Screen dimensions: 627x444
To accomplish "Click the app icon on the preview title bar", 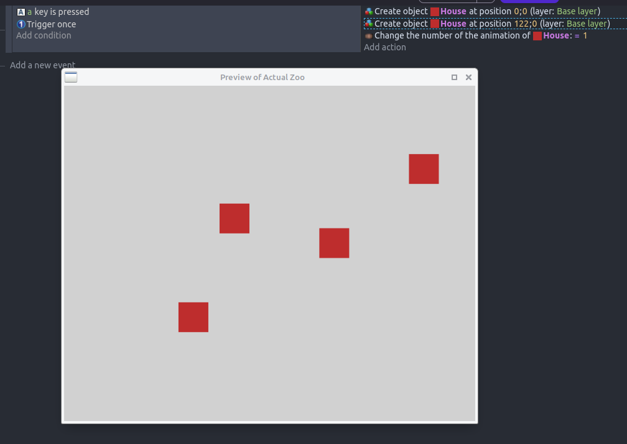I will [70, 76].
